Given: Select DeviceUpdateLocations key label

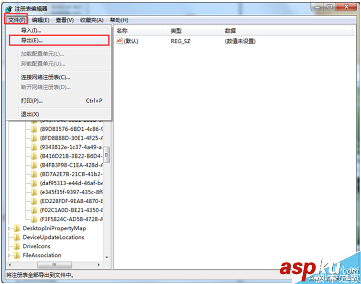Looking at the screenshot, I should [x=54, y=237].
